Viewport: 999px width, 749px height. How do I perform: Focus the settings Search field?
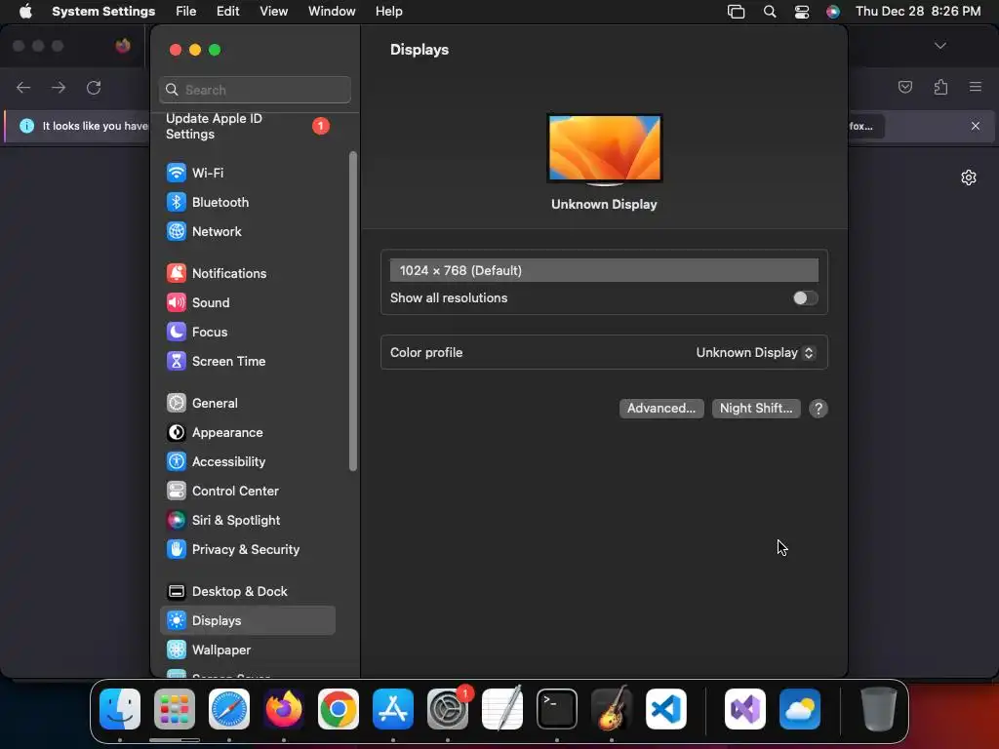[255, 90]
